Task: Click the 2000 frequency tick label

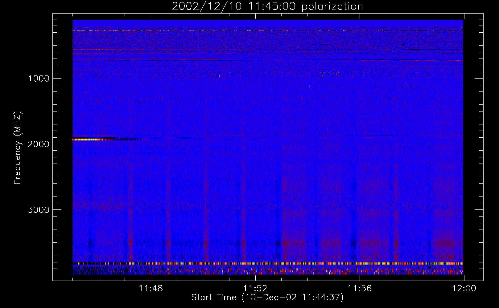Action: coord(39,144)
